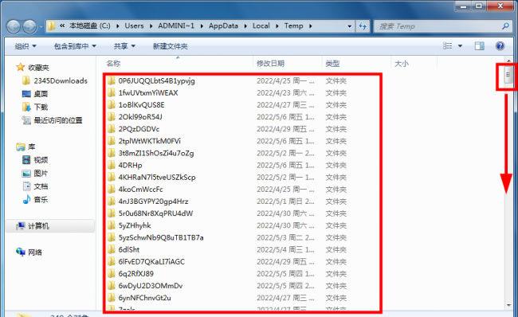Sort by the 大小 column header

[x=402, y=64]
